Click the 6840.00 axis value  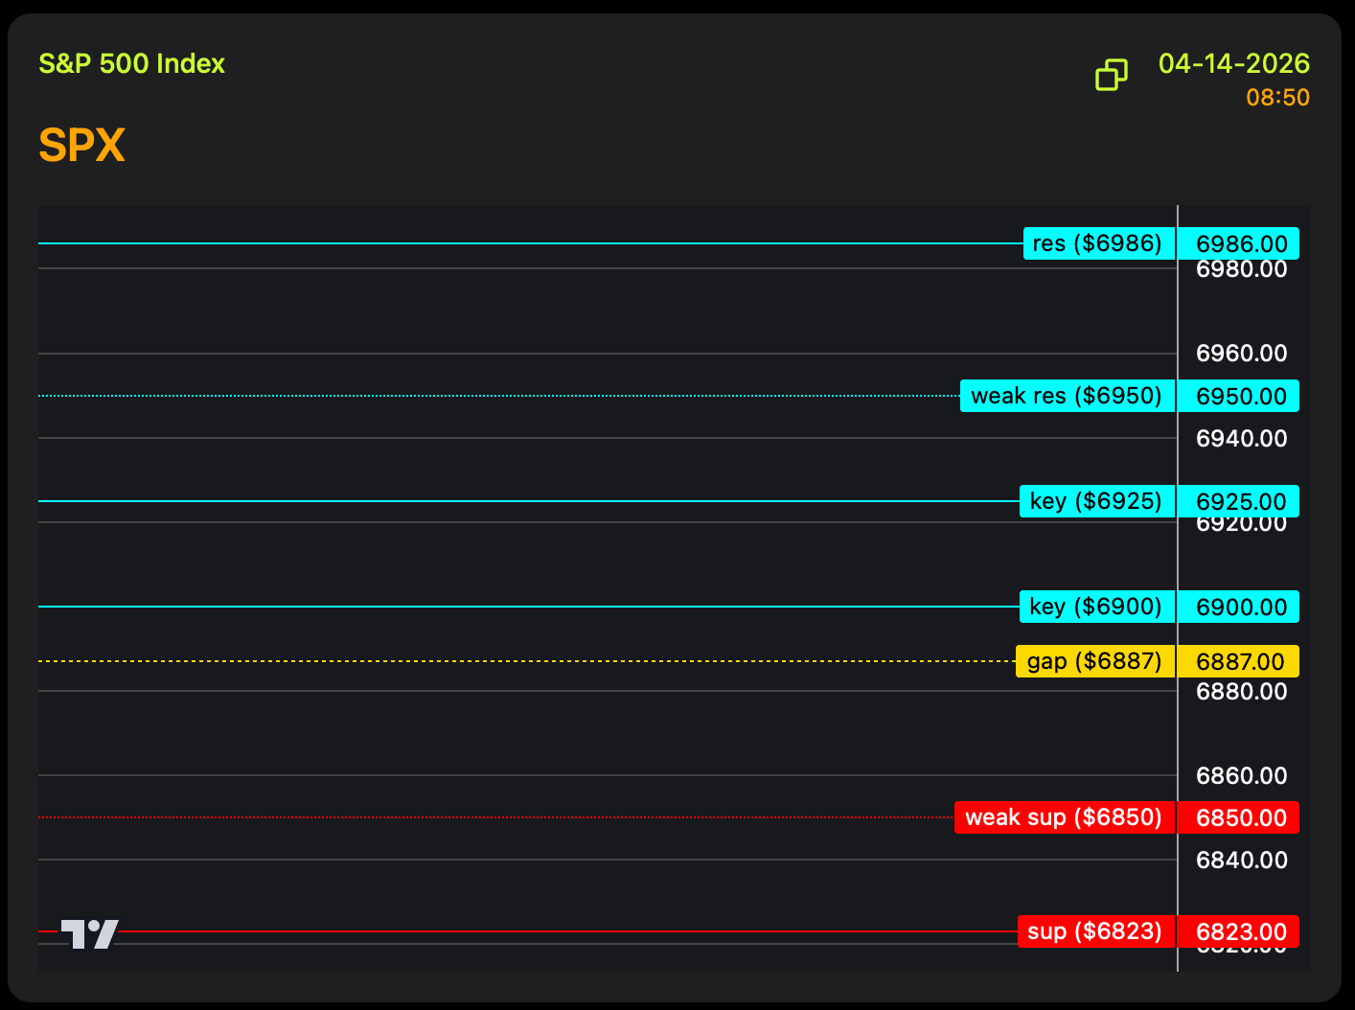coord(1242,861)
